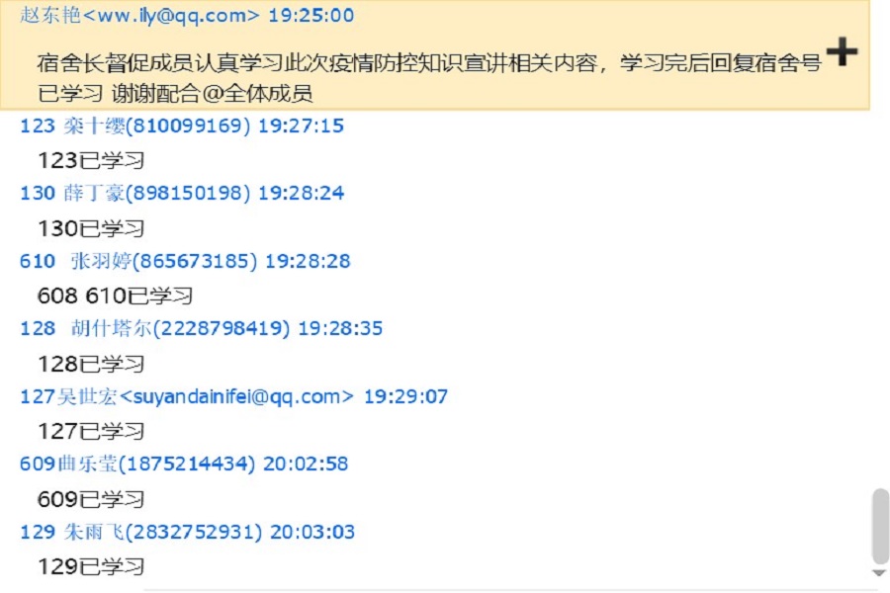The image size is (890, 593).
Task: Open profile of 123 栾十缨
Action: [x=182, y=126]
